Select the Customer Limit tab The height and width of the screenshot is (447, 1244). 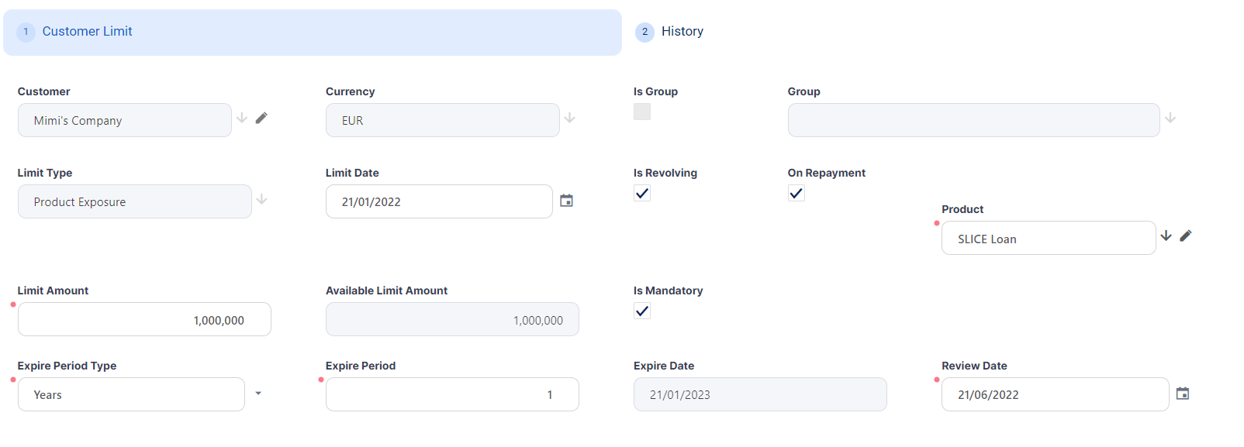[87, 32]
